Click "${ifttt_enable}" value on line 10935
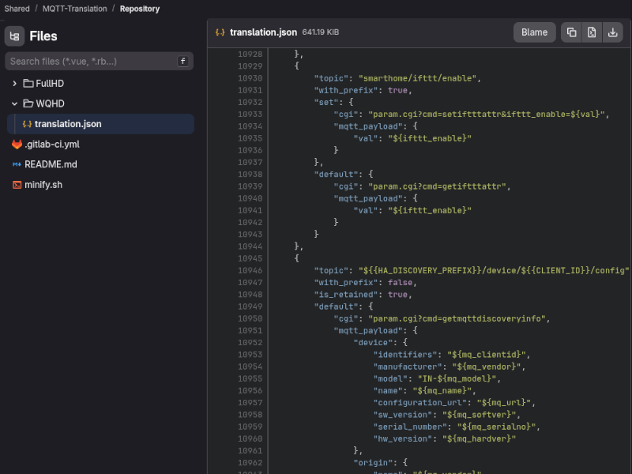 click(430, 138)
